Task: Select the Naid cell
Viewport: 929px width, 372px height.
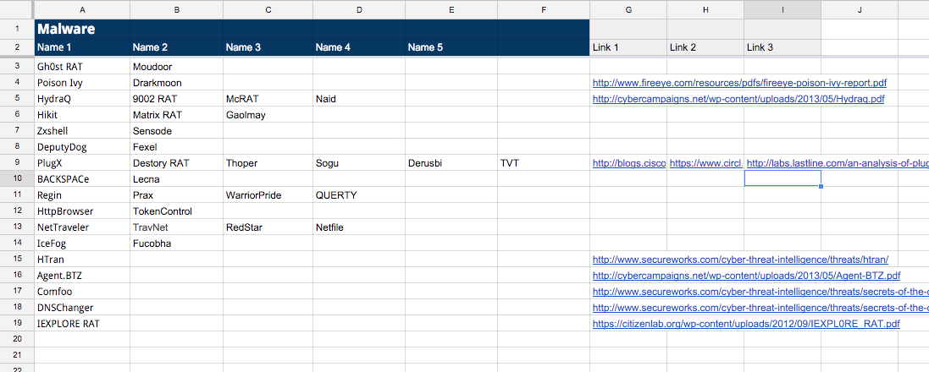Action: click(x=359, y=100)
